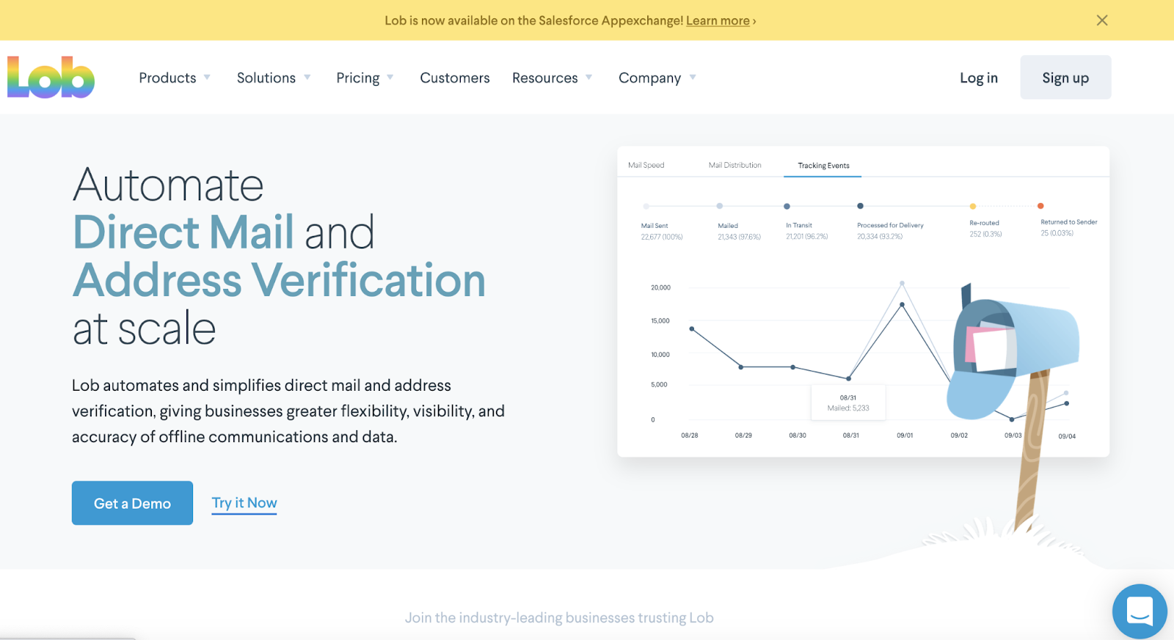Click the 09/04 x-axis date label
This screenshot has height=640, width=1174.
point(1067,436)
